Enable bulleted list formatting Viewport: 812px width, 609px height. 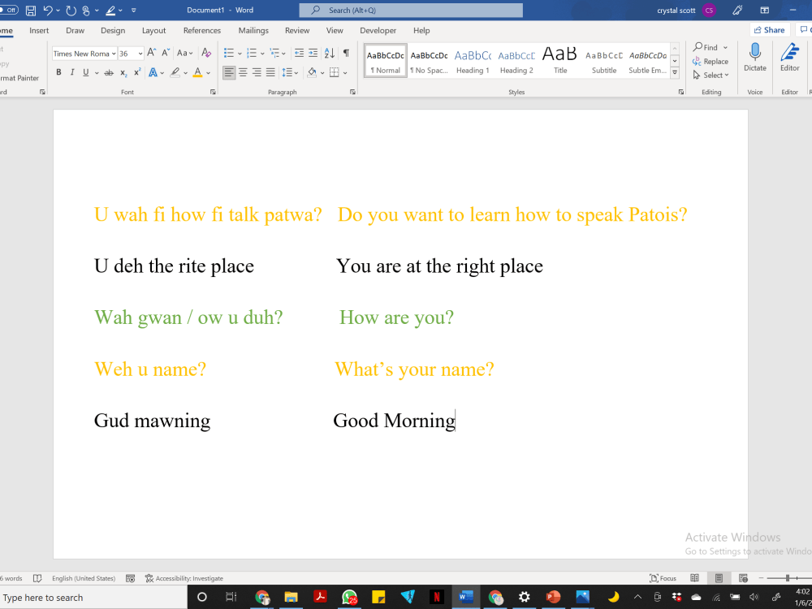coord(228,52)
